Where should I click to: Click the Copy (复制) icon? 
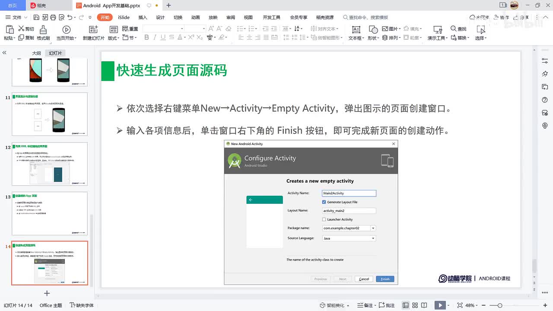[21, 38]
